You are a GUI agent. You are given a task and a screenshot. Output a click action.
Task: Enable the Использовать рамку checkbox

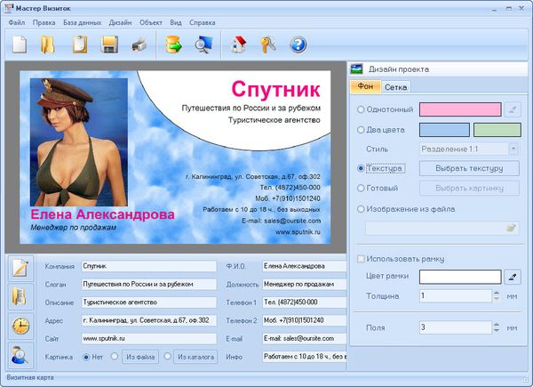pyautogui.click(x=361, y=259)
